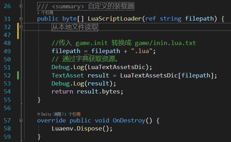Click the closing brace on line 55
The height and width of the screenshot is (142, 231).
(x=39, y=100)
